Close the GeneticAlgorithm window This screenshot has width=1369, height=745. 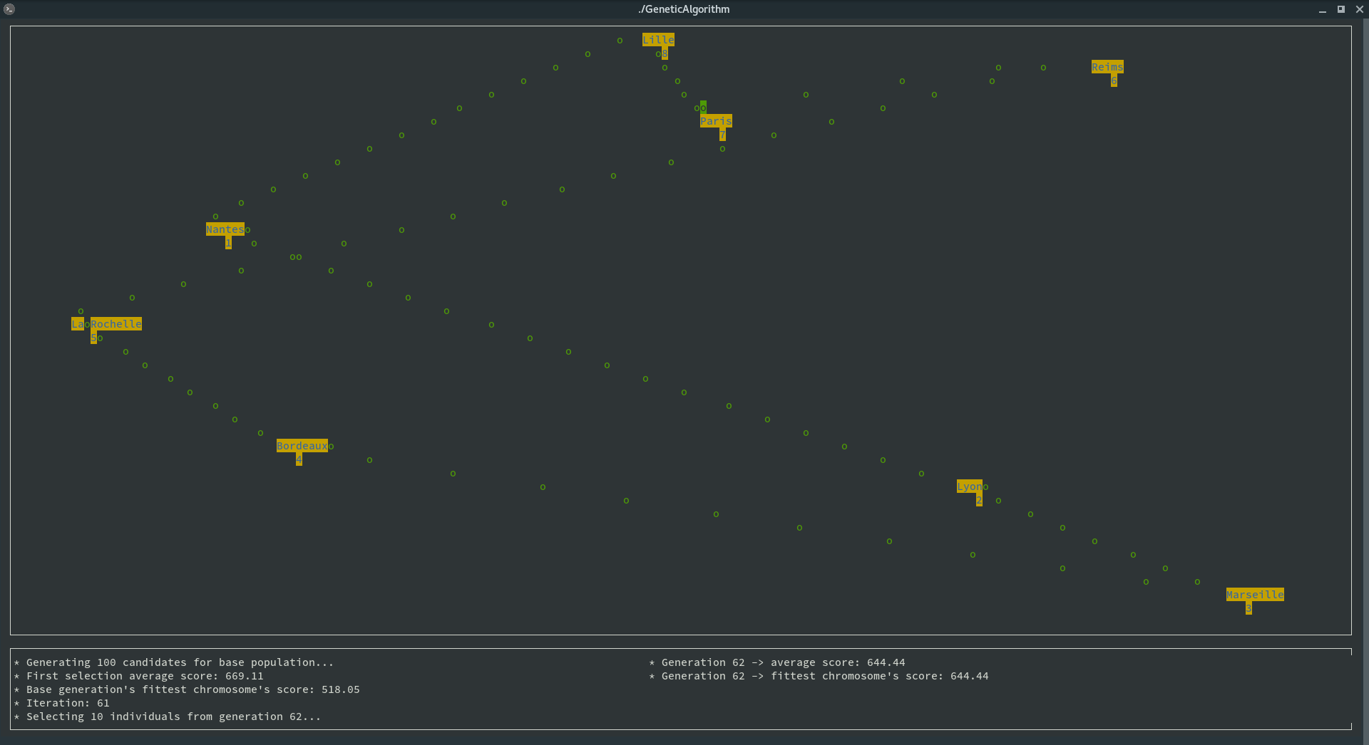[1360, 9]
